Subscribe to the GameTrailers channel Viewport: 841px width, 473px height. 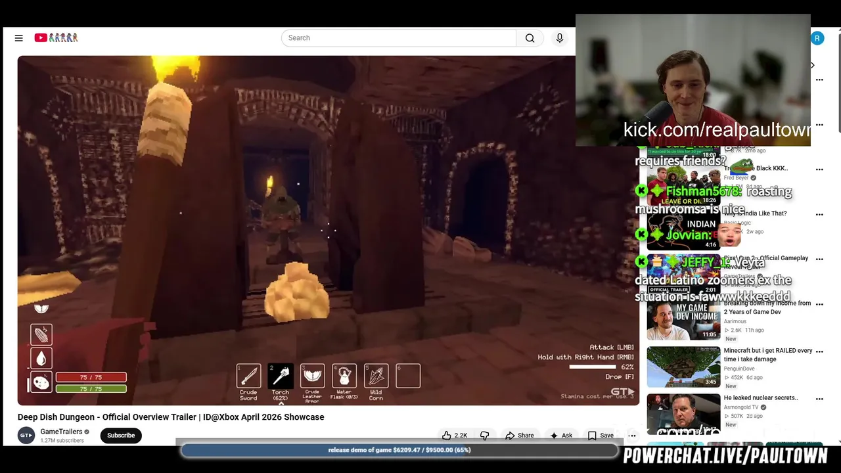coord(121,436)
